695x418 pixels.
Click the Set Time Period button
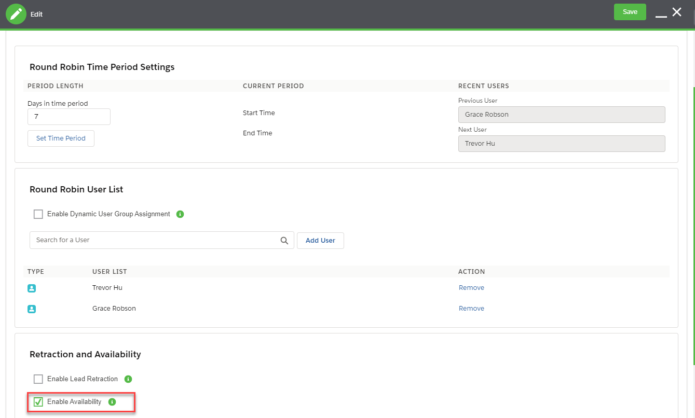click(61, 138)
